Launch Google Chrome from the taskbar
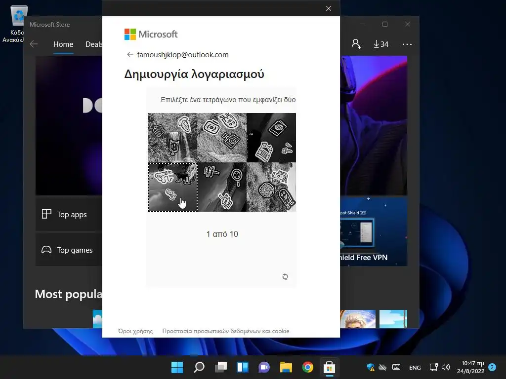The width and height of the screenshot is (506, 379). coord(307,367)
